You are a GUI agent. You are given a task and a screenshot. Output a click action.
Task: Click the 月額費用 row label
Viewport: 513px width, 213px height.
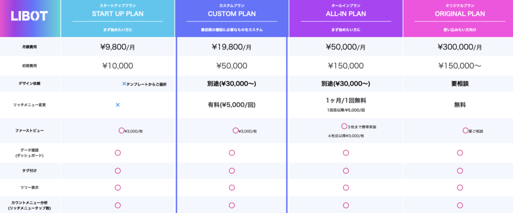pos(30,47)
